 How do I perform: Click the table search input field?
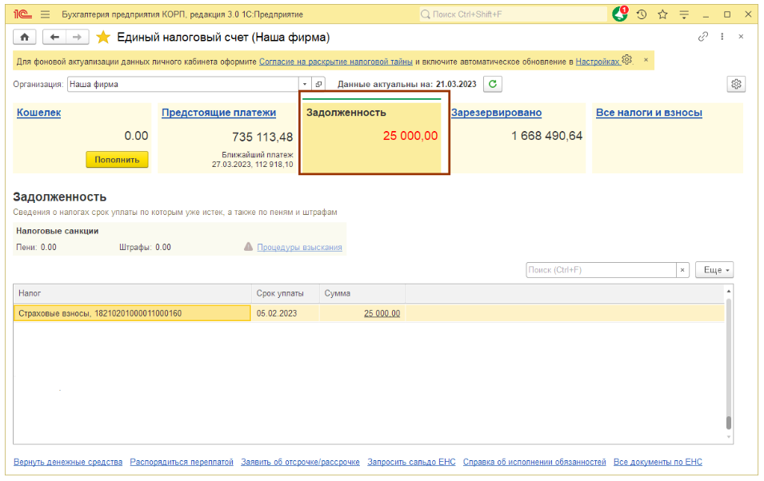click(601, 270)
